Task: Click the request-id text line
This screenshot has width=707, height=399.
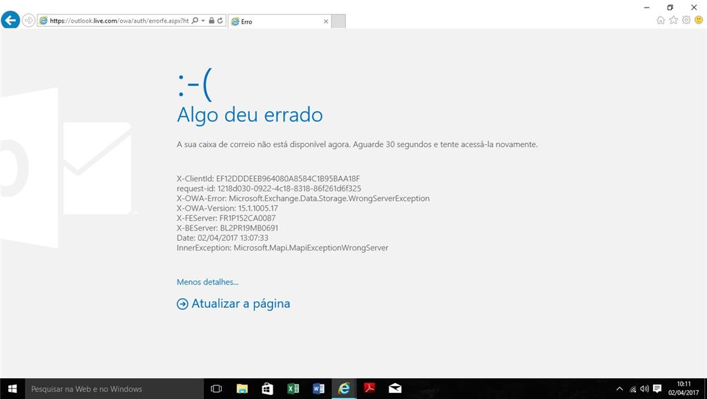Action: [269, 188]
